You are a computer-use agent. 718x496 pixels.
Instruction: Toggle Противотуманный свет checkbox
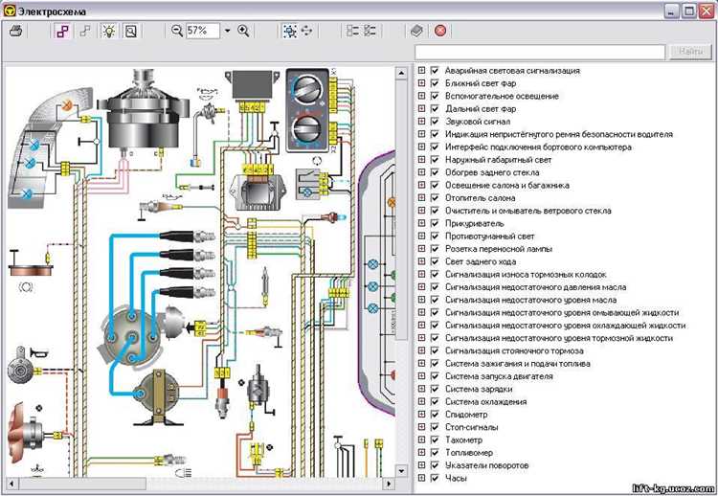click(x=435, y=237)
